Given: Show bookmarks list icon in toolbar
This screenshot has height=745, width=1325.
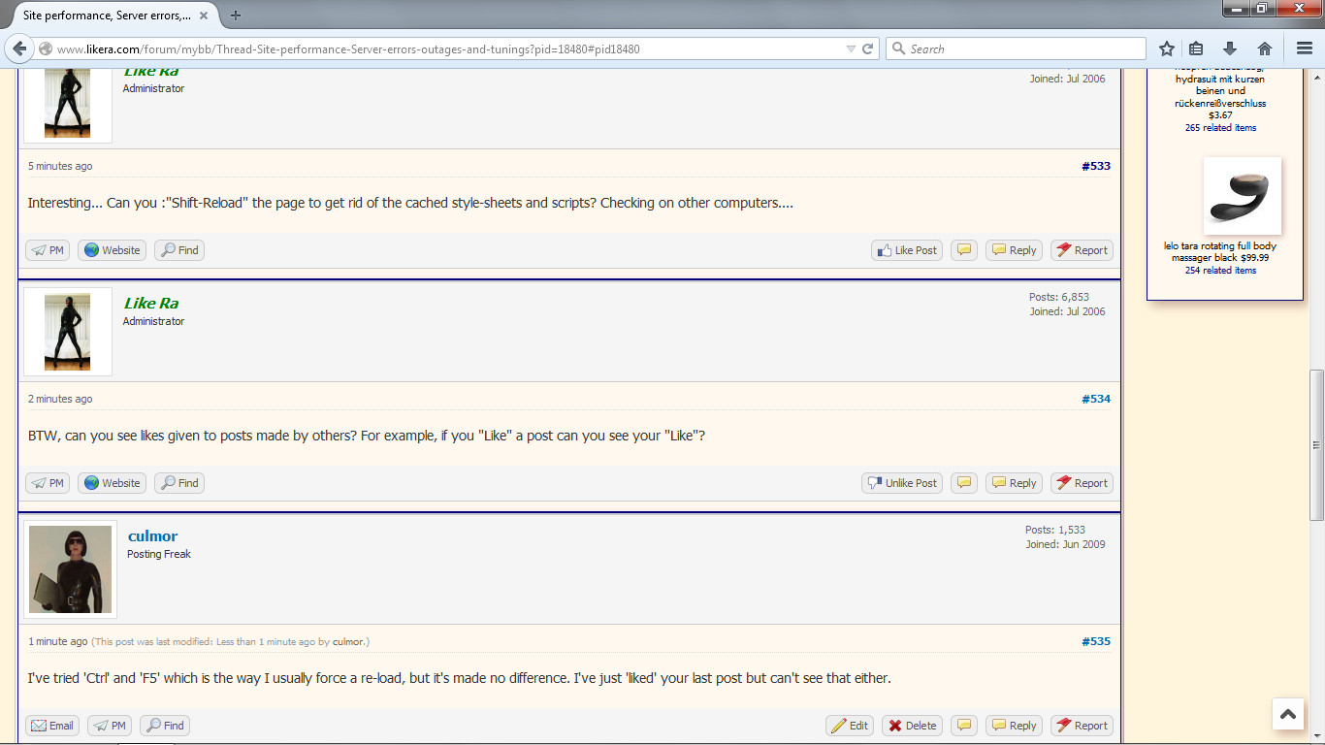Looking at the screenshot, I should 1196,49.
